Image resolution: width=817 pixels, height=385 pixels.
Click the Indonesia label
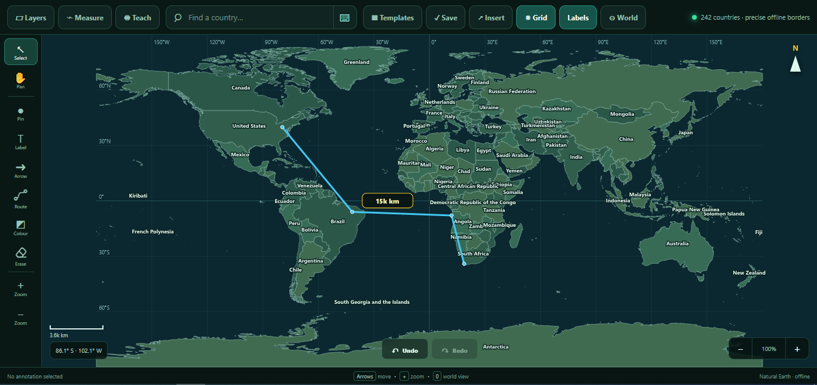[x=618, y=201]
